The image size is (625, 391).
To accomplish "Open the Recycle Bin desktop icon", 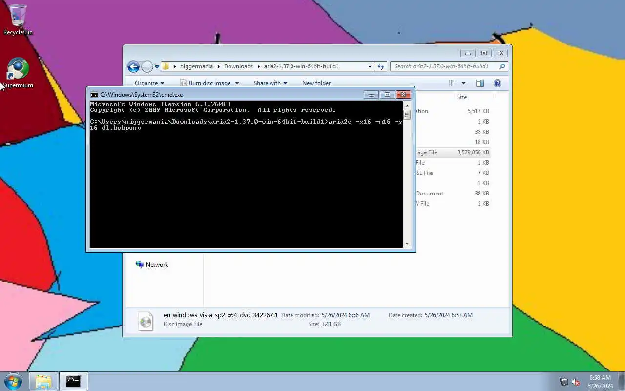I will tap(18, 20).
